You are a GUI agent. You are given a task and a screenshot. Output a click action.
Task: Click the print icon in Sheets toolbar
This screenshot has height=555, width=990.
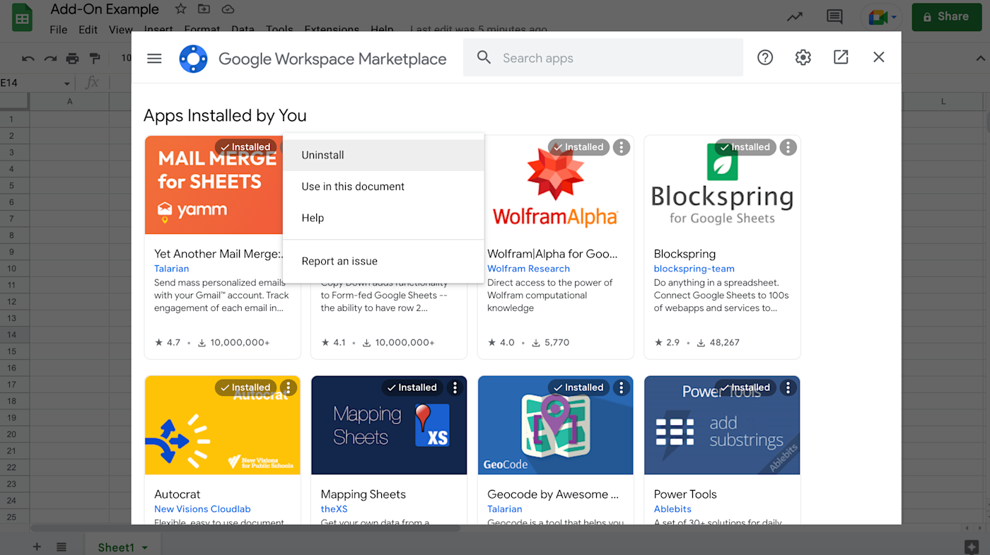72,58
